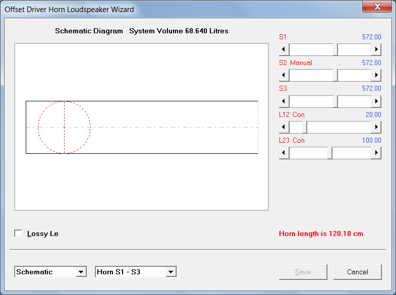Click the L23 slider thumb

click(330, 153)
